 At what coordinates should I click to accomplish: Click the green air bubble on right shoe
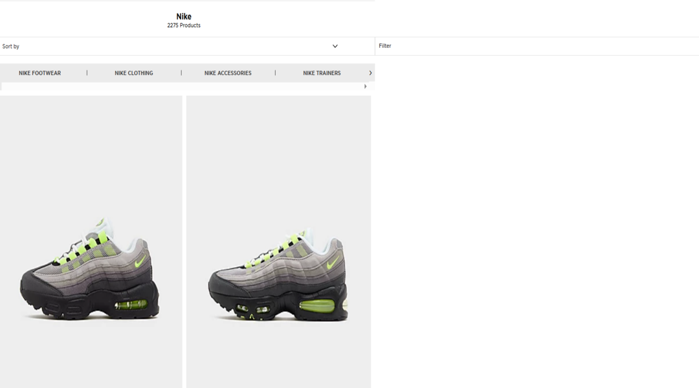(317, 305)
